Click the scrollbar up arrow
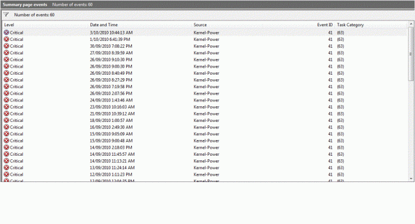The width and height of the screenshot is (415, 224). click(411, 24)
